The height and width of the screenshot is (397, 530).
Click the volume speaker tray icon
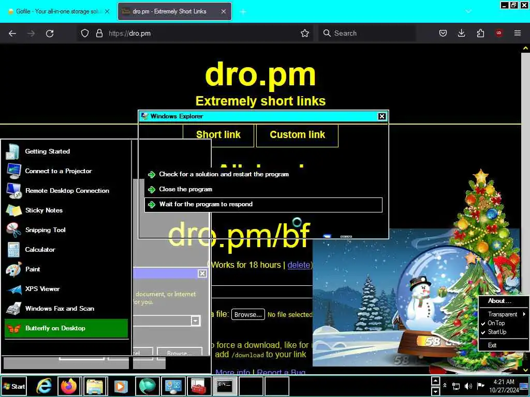tap(468, 386)
